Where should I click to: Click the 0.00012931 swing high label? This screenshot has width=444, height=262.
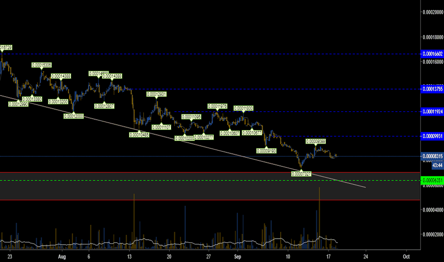156,94
